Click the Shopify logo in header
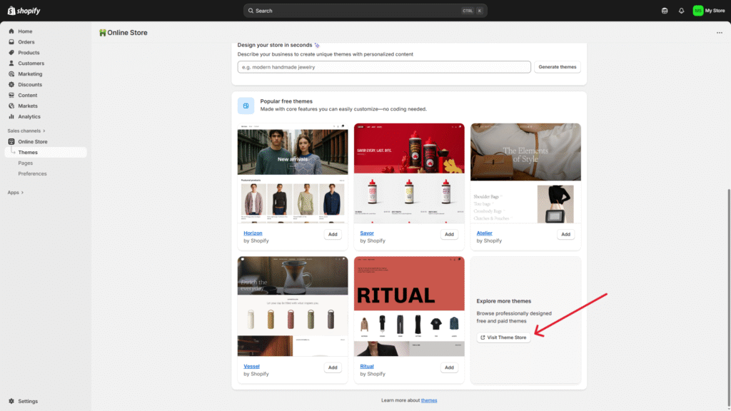This screenshot has width=731, height=411. (x=24, y=11)
